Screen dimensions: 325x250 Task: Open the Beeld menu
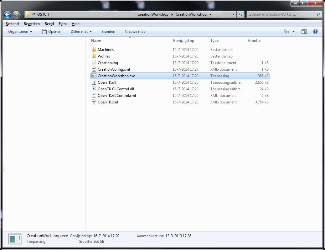(49, 23)
